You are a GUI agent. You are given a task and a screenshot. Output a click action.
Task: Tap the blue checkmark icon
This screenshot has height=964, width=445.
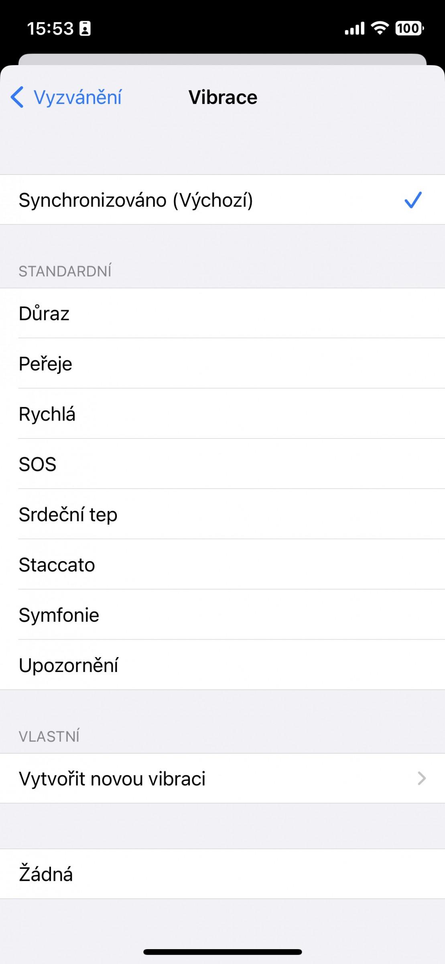(x=413, y=200)
